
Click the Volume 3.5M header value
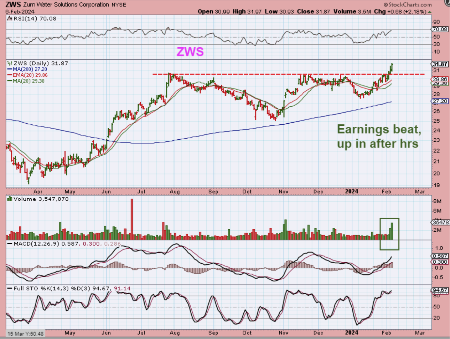352,11
